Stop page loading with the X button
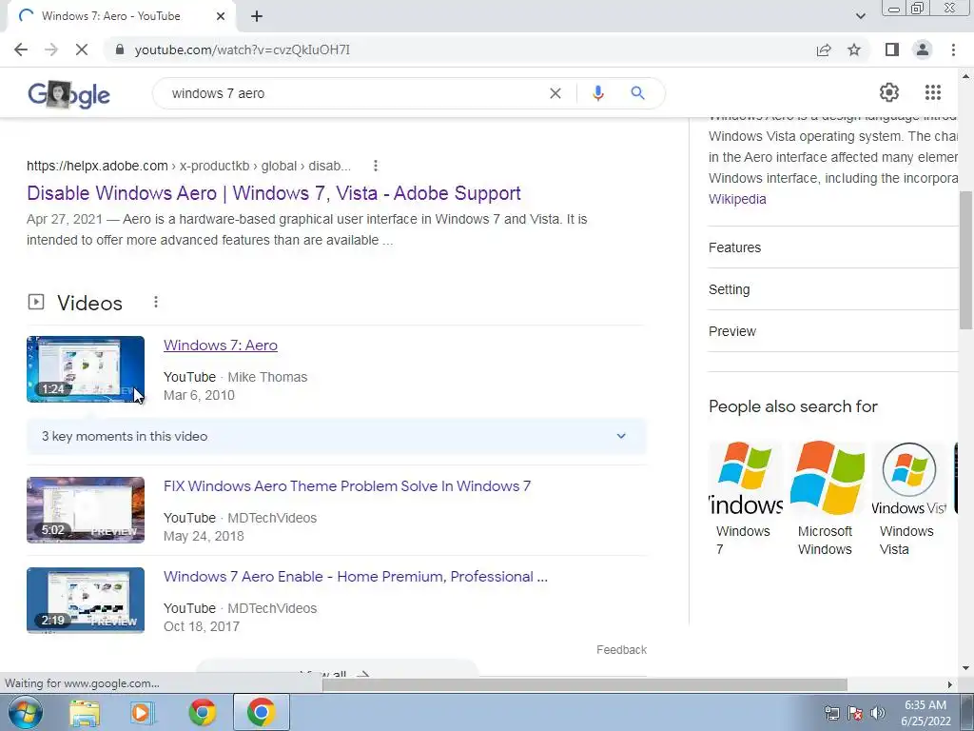The width and height of the screenshot is (974, 731). click(x=82, y=49)
